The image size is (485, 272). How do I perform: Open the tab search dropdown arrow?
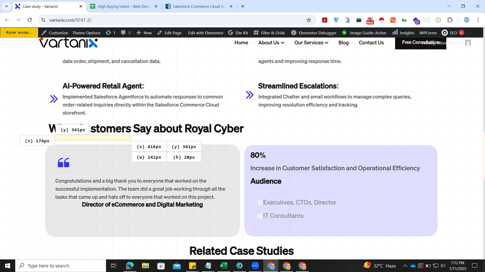[7, 6]
